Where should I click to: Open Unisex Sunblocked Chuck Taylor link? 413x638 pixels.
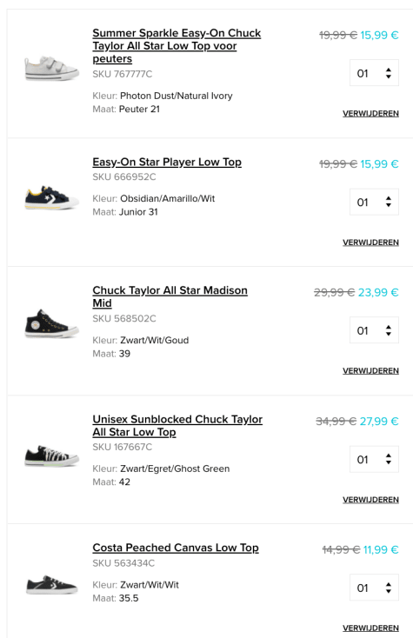click(177, 426)
